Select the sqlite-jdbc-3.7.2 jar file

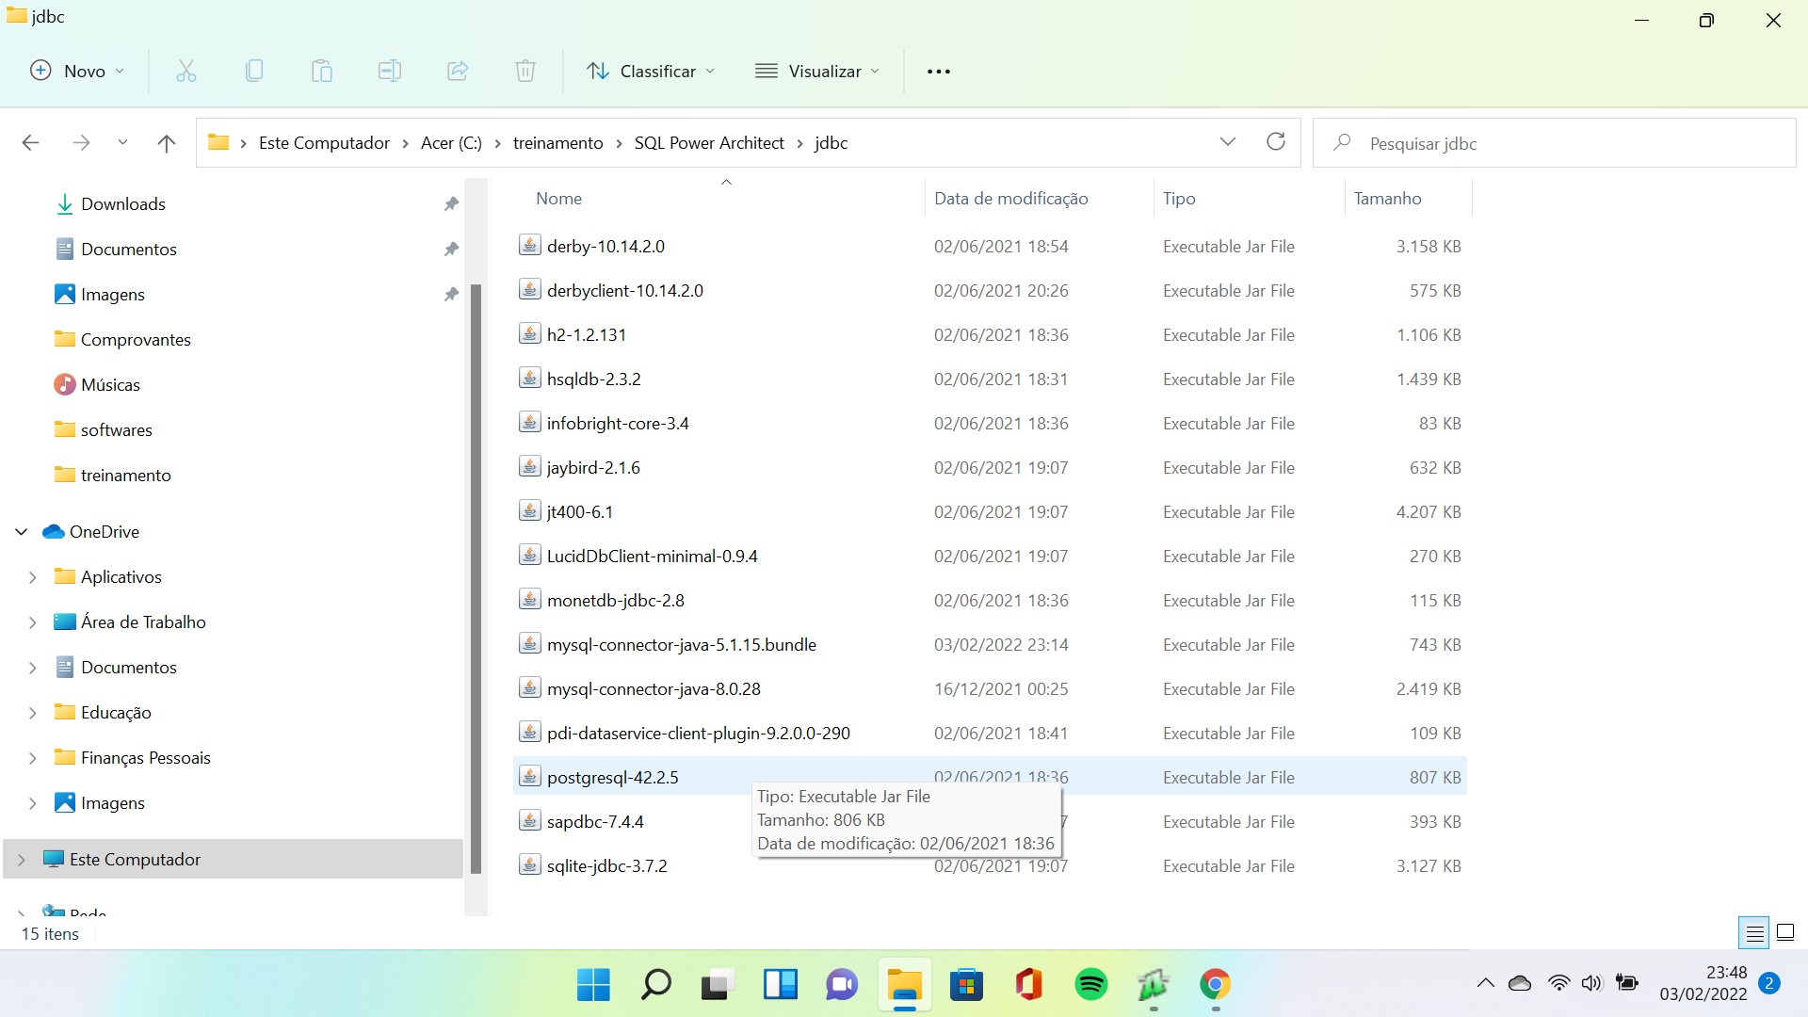(608, 865)
